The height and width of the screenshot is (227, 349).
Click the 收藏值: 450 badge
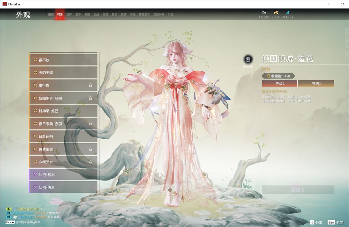point(278,76)
